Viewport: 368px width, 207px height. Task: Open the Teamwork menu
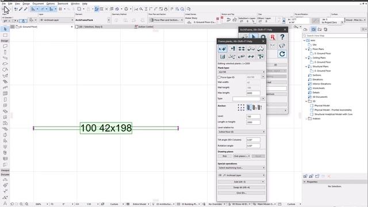(x=63, y=4)
